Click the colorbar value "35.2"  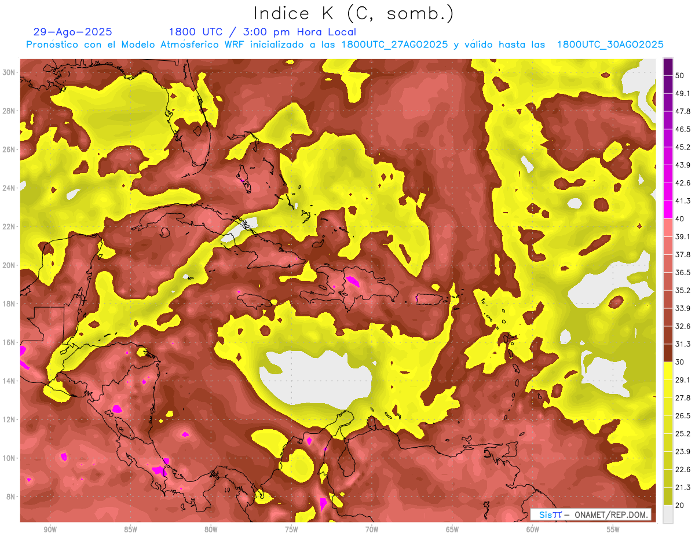point(683,290)
